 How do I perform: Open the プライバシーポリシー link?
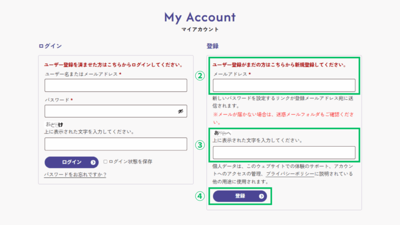pyautogui.click(x=291, y=173)
